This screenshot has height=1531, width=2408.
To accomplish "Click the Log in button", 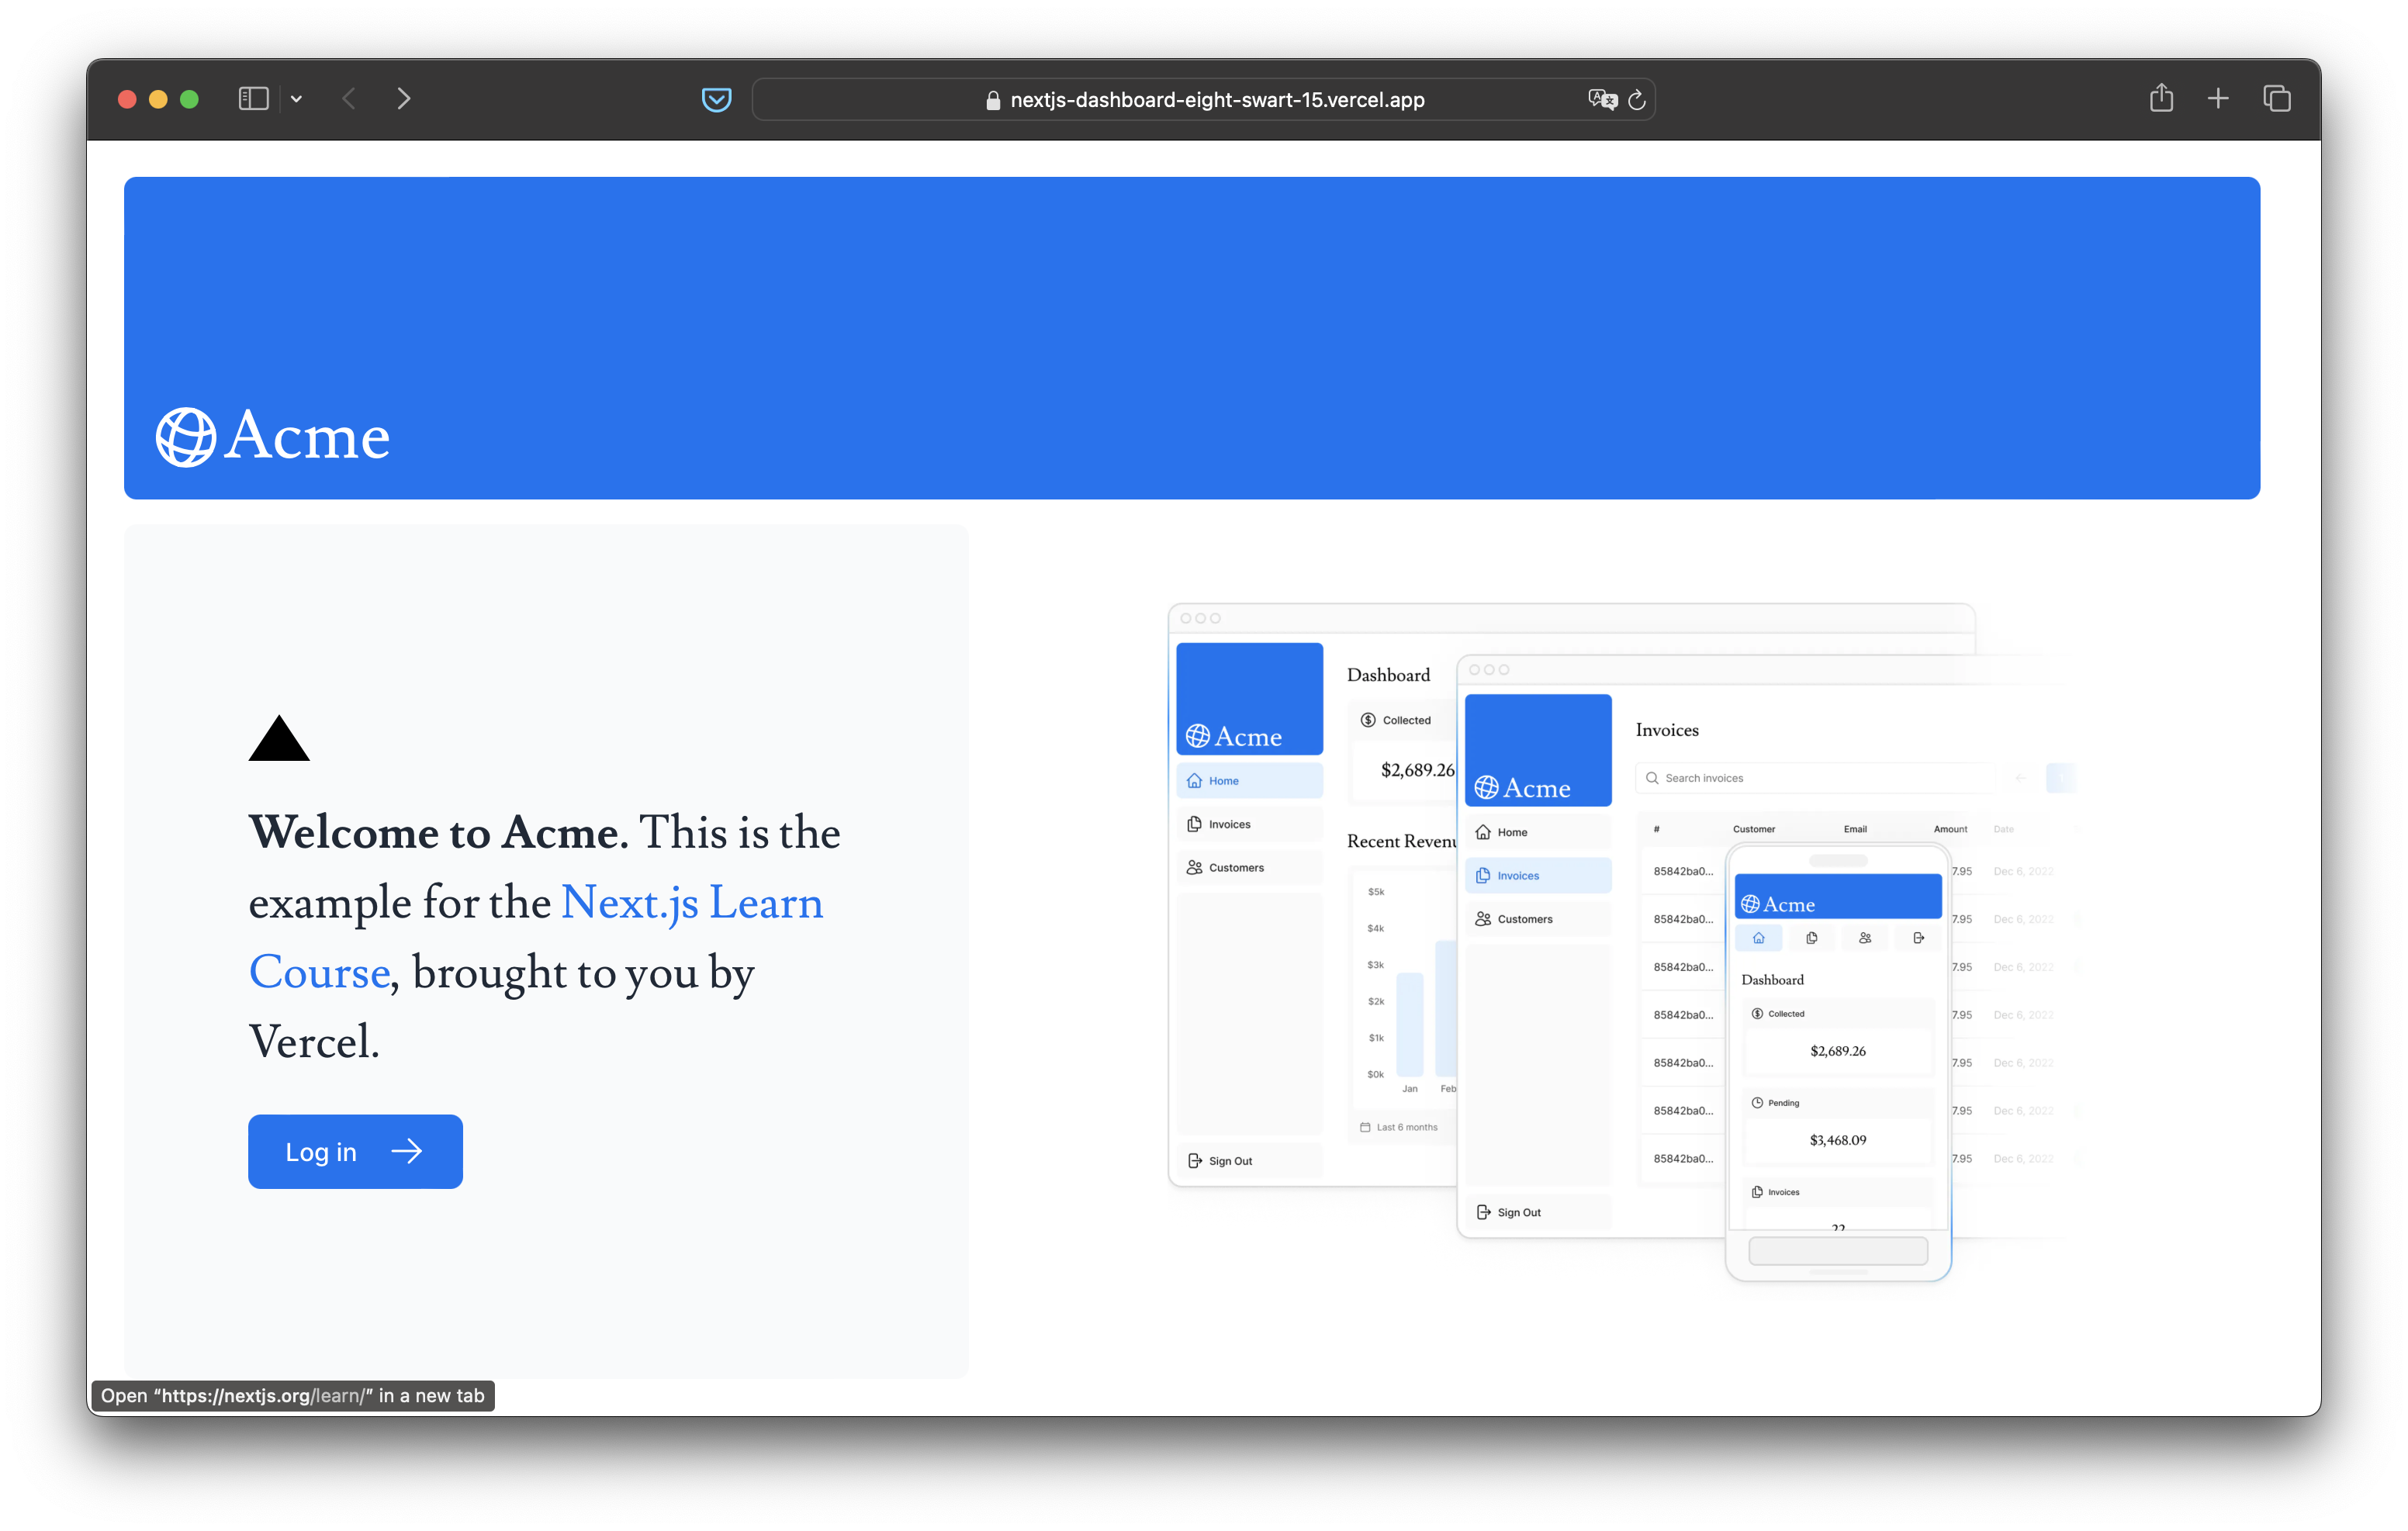I will pyautogui.click(x=355, y=1151).
